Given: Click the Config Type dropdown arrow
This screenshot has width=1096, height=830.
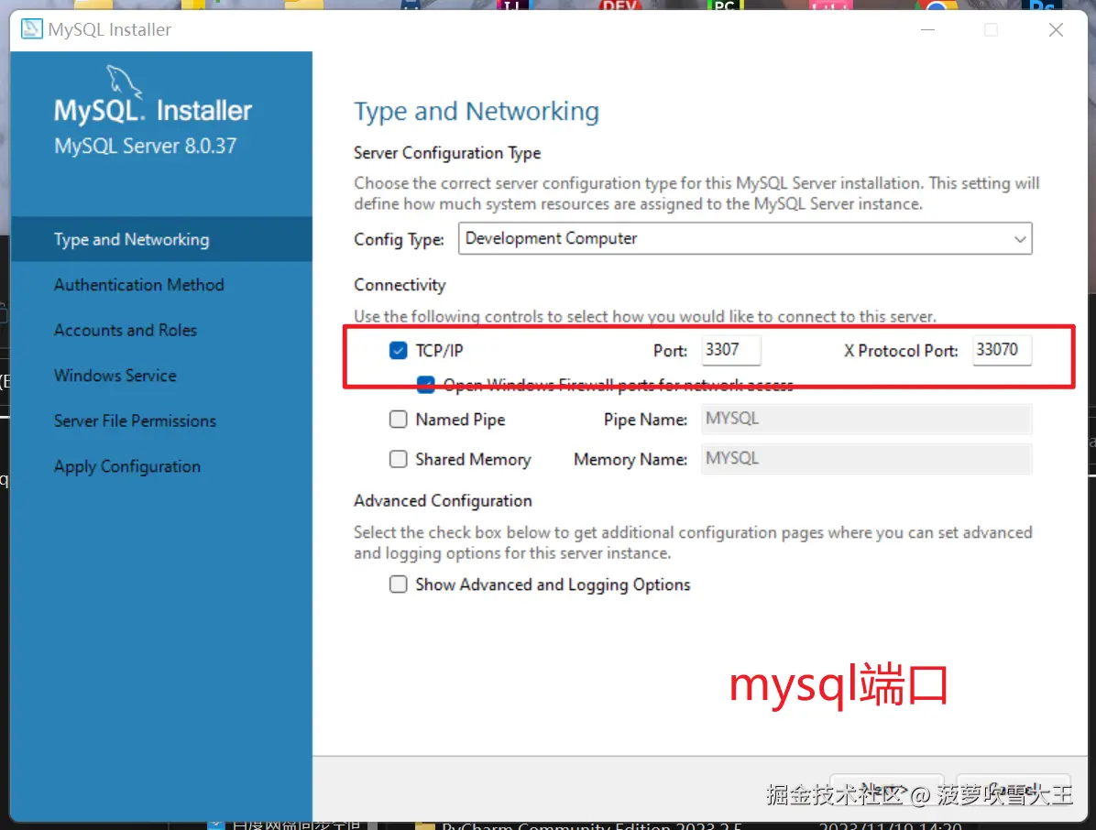Looking at the screenshot, I should pyautogui.click(x=1020, y=239).
